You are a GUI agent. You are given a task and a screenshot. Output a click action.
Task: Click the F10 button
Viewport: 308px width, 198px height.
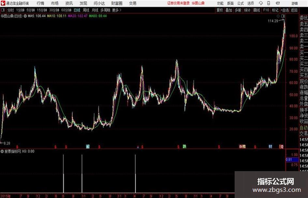[266, 10]
